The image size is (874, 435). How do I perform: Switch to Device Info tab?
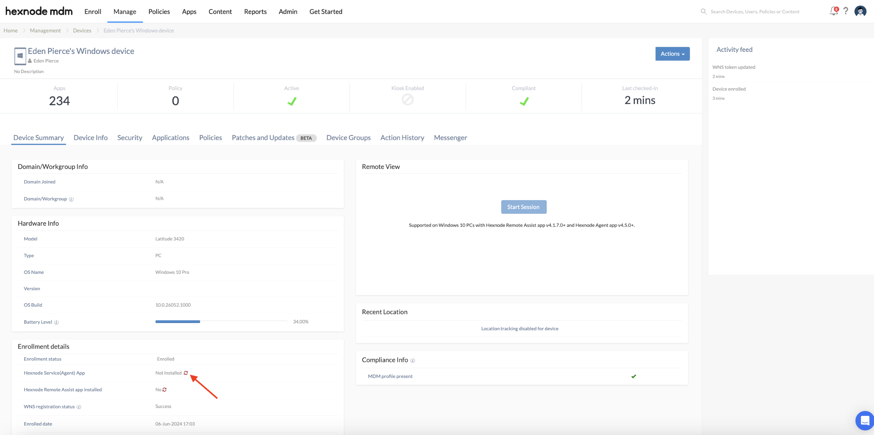(x=90, y=138)
